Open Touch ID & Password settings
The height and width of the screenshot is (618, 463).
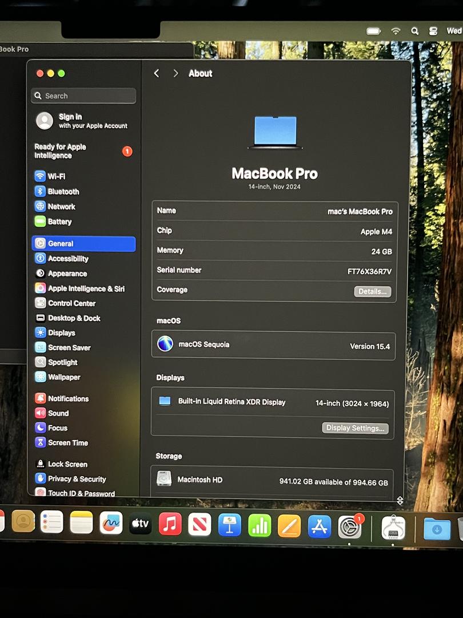[x=75, y=493]
